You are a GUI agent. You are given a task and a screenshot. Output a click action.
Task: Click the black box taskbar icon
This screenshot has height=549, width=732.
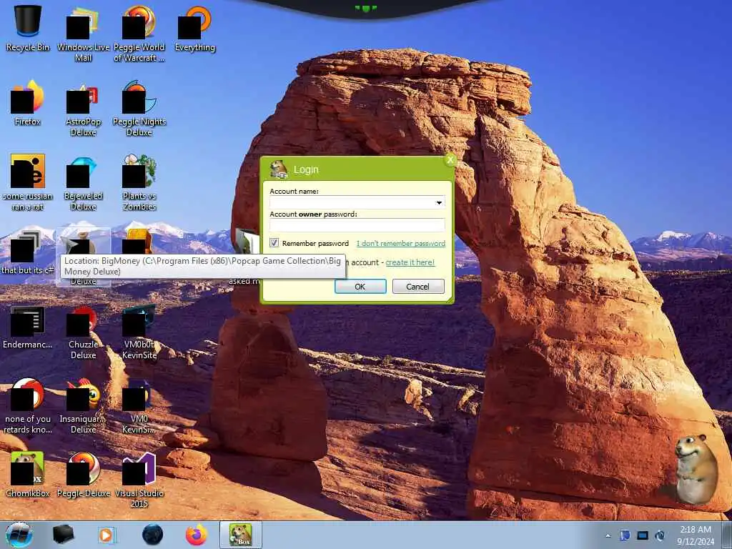(63, 535)
